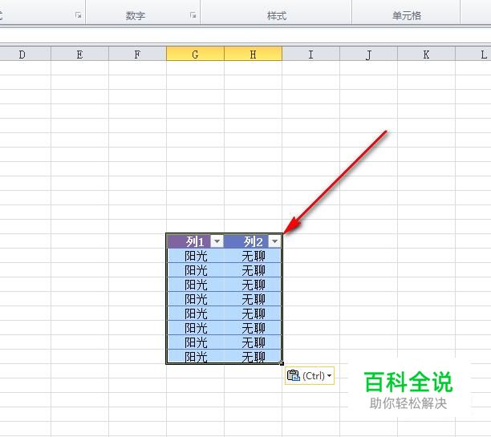Select the first 阳光 cell below 列1

196,256
